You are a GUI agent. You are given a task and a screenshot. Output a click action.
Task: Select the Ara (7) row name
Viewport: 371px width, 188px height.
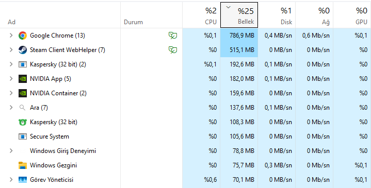tap(39, 108)
